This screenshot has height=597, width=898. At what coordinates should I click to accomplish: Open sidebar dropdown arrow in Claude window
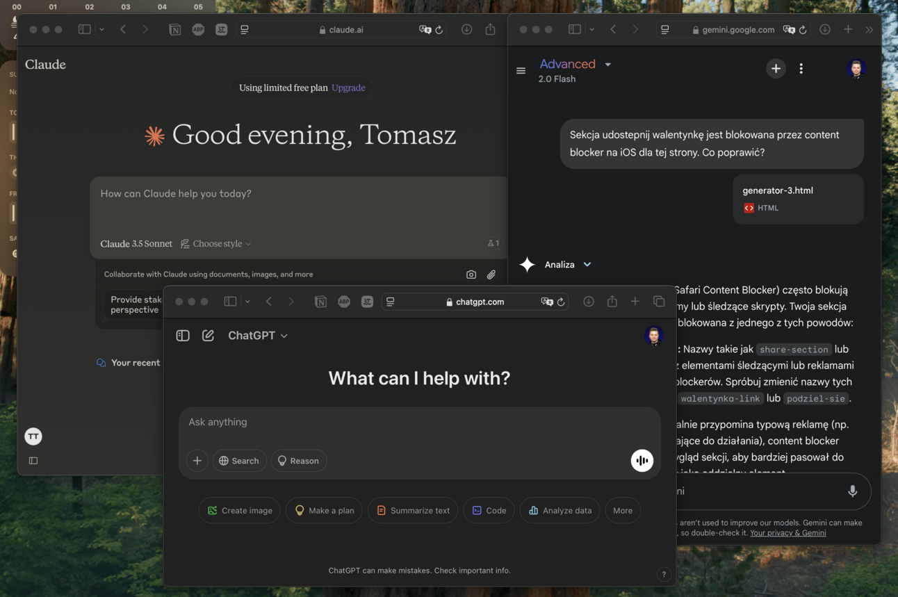tap(101, 30)
